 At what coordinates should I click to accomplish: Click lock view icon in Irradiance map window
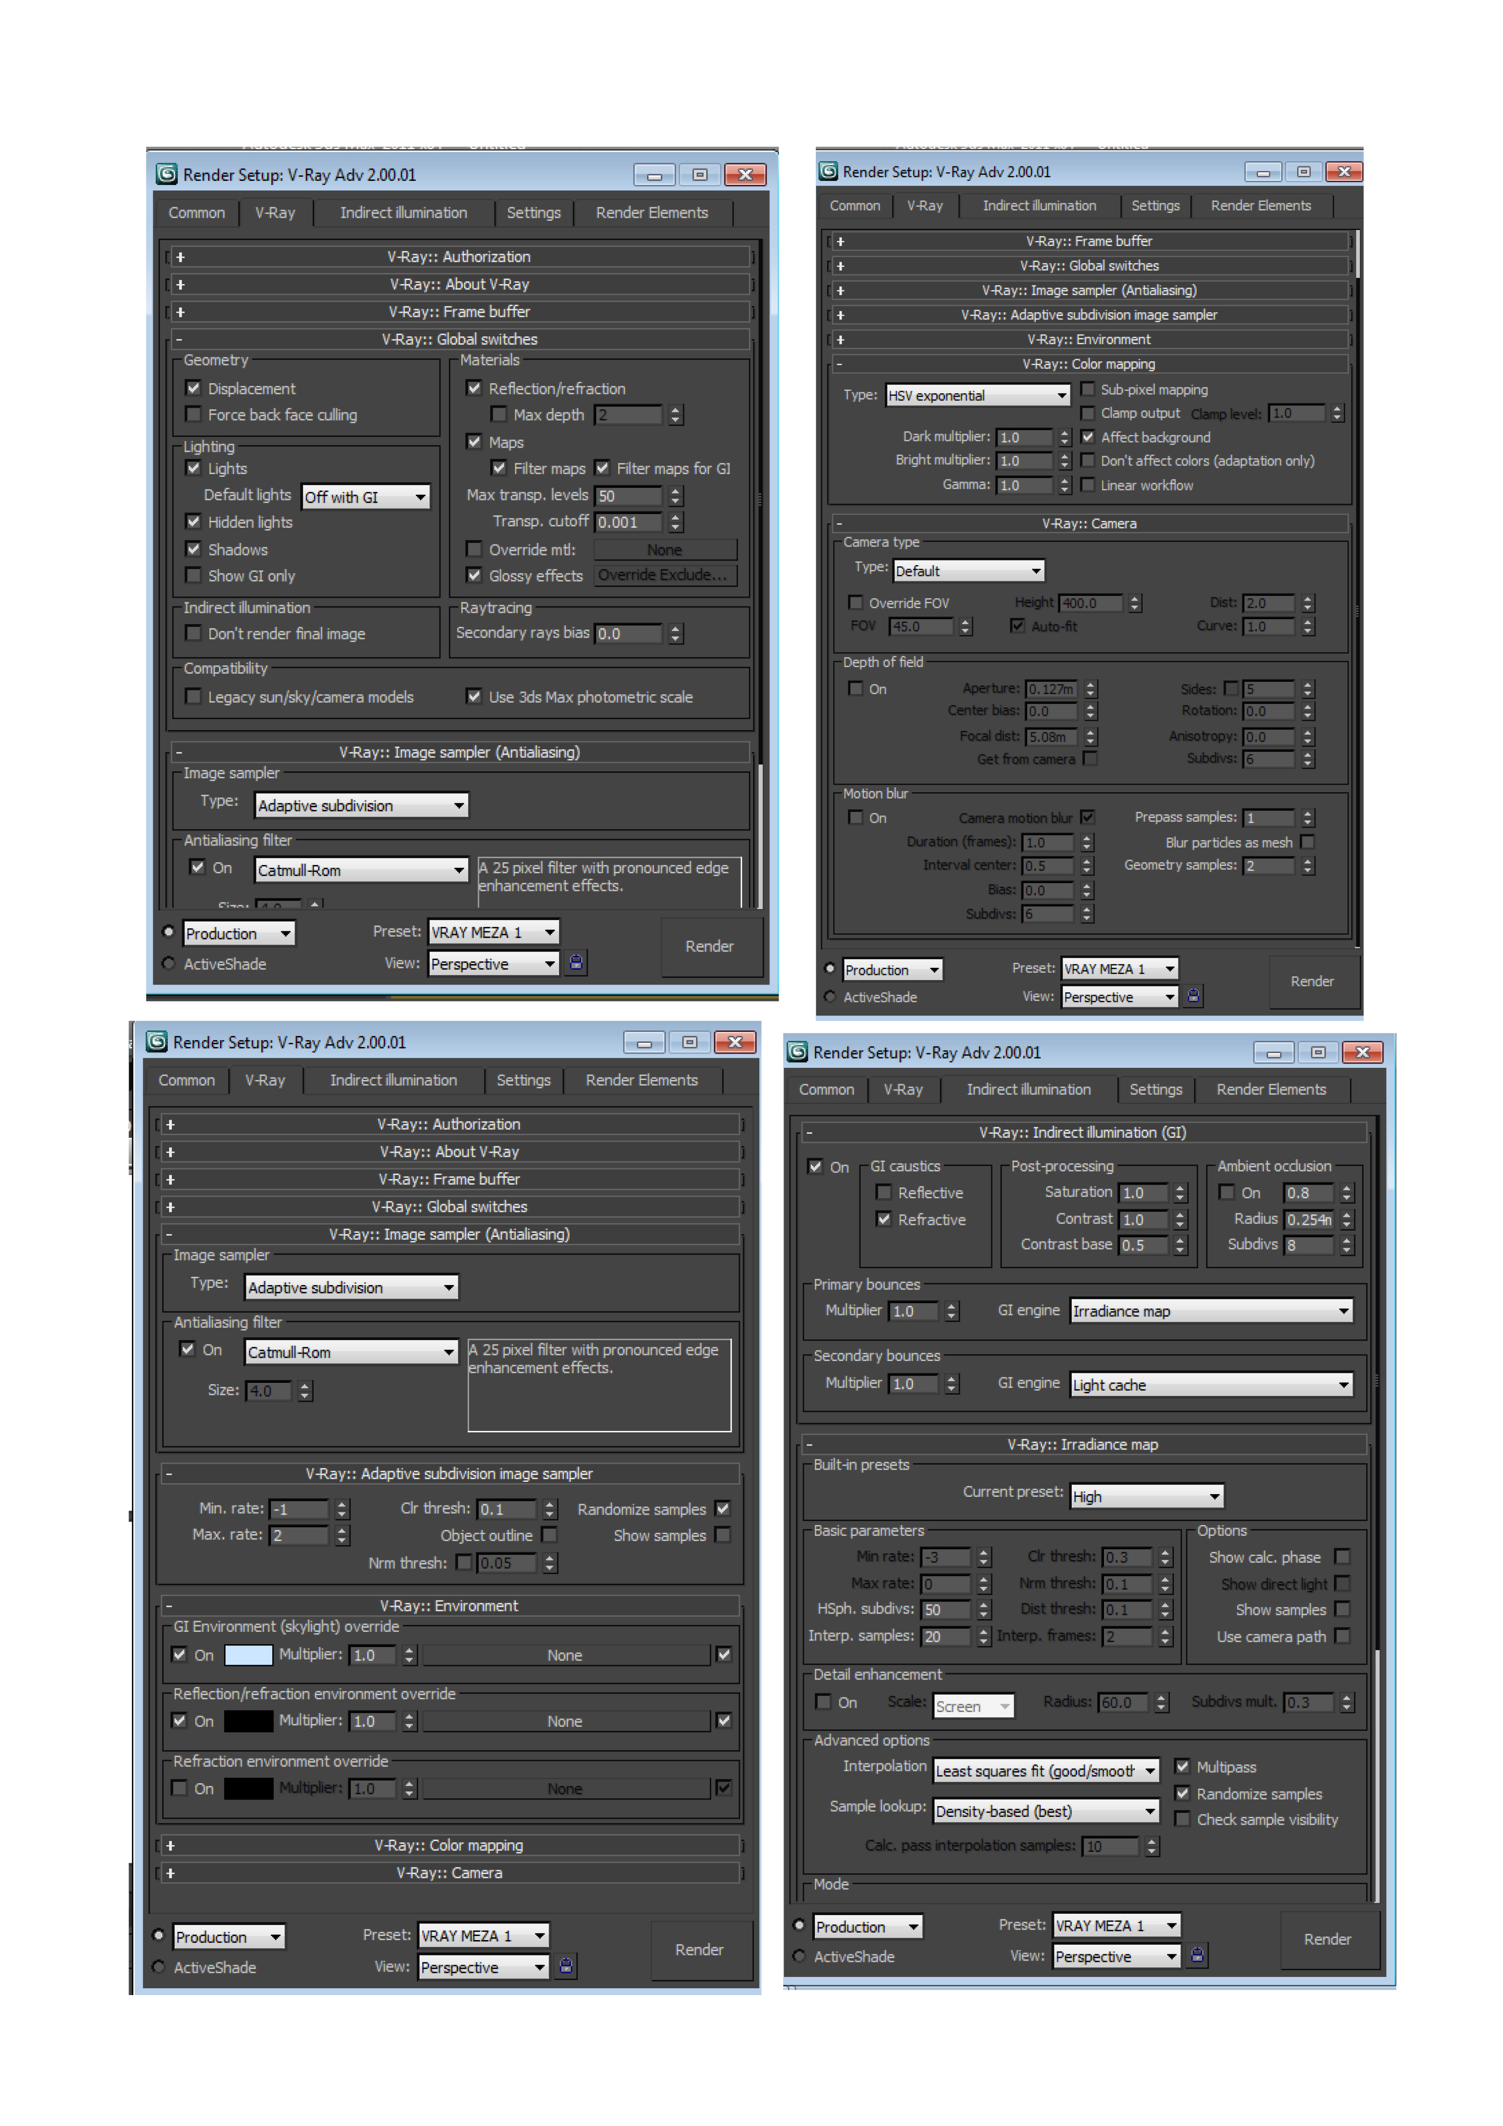pos(1198,1955)
